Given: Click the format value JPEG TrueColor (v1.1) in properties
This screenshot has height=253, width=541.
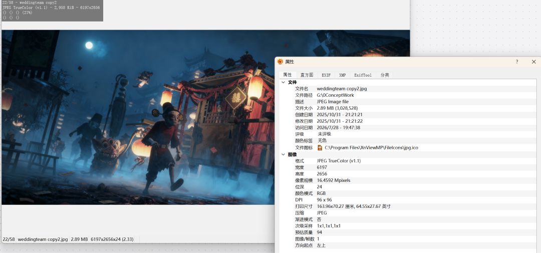Looking at the screenshot, I should (x=339, y=161).
